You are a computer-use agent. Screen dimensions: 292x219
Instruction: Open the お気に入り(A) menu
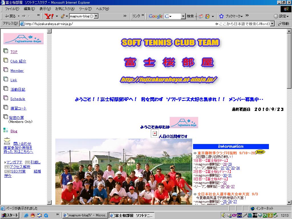point(65,9)
